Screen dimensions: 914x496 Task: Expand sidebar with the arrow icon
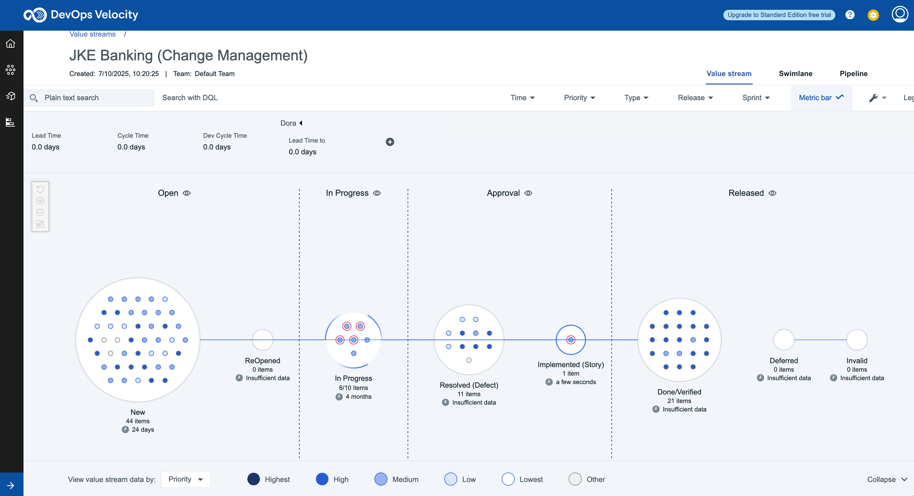[10, 485]
